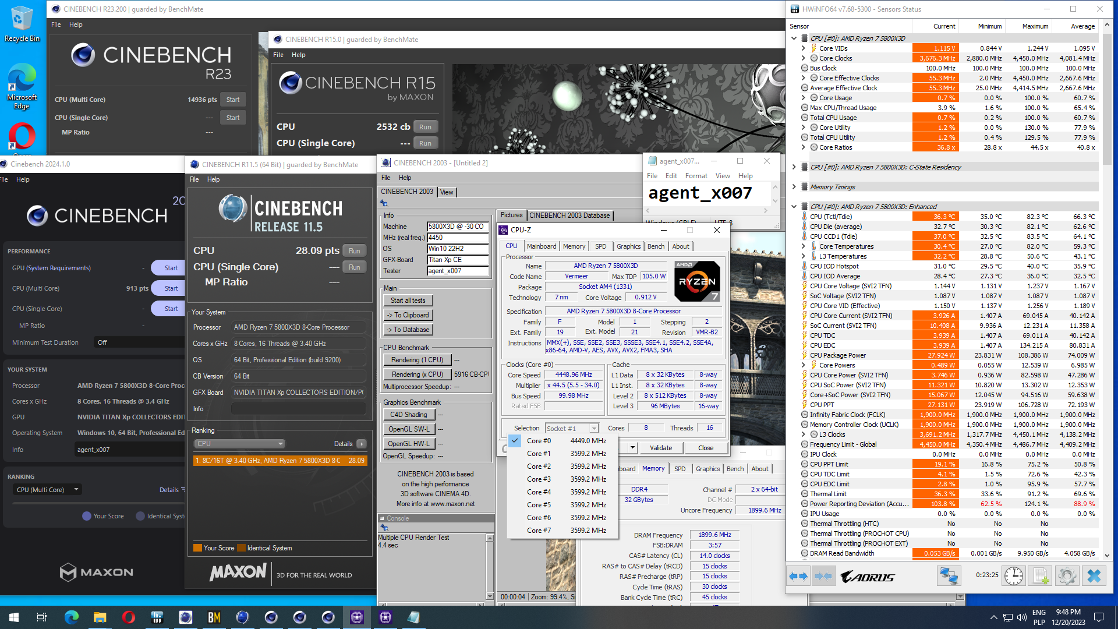1118x629 pixels.
Task: Open the notification center icon
Action: (x=1099, y=617)
